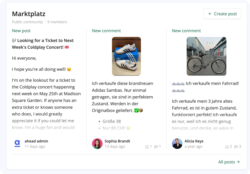
Task: Click Sophia Brandt's profile picture
Action: click(97, 144)
